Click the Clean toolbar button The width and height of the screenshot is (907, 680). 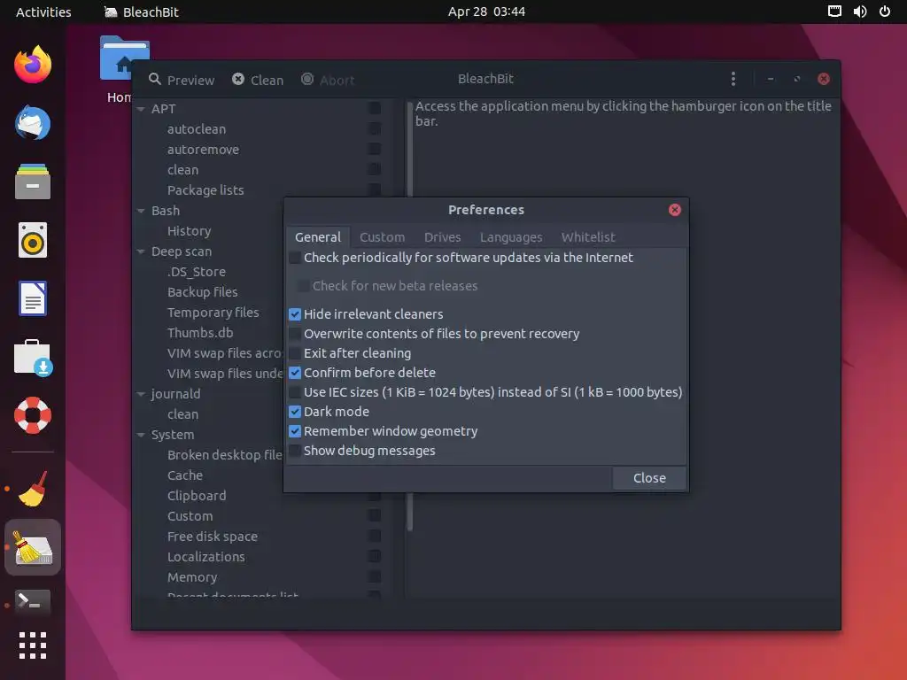[x=258, y=80]
